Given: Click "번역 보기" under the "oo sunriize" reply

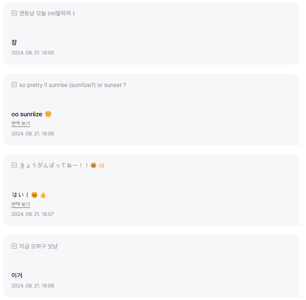Looking at the screenshot, I should pos(21,124).
